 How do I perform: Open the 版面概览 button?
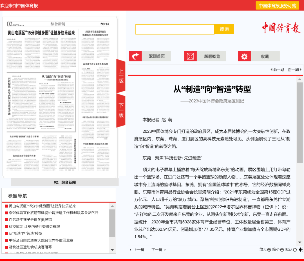click(x=205, y=56)
